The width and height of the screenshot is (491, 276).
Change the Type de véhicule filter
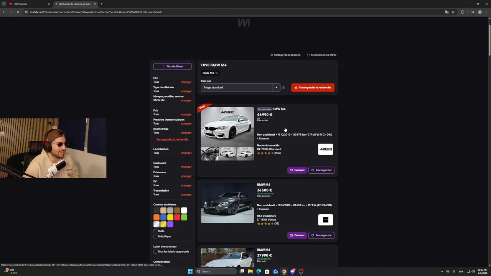[x=186, y=91]
